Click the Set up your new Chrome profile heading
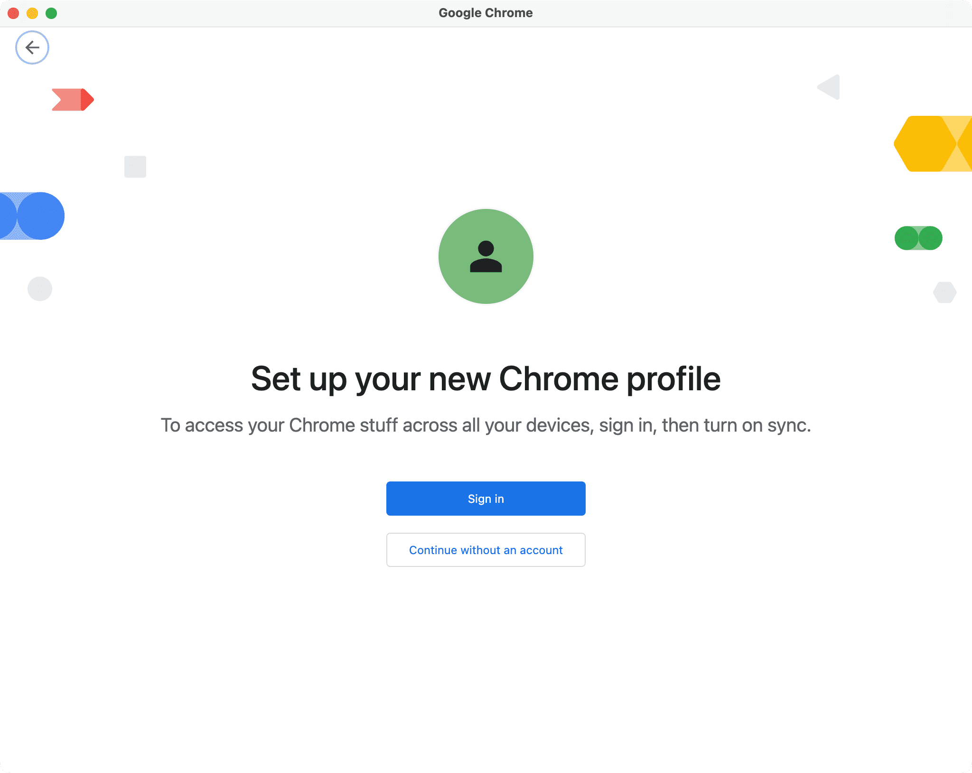 [x=486, y=378]
